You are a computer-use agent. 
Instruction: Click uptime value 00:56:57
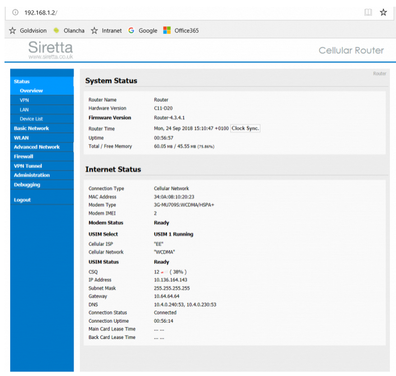pos(164,138)
